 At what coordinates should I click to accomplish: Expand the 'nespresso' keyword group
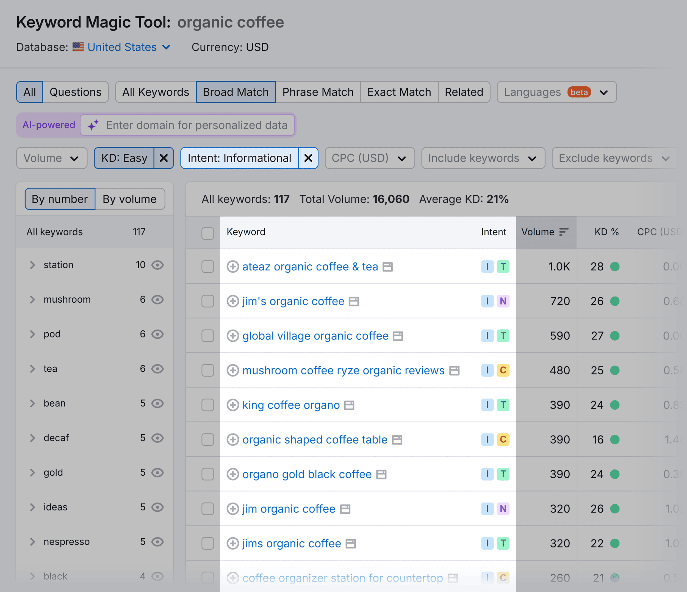click(32, 542)
